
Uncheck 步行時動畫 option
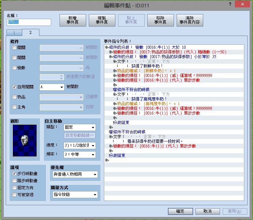pos(14,173)
